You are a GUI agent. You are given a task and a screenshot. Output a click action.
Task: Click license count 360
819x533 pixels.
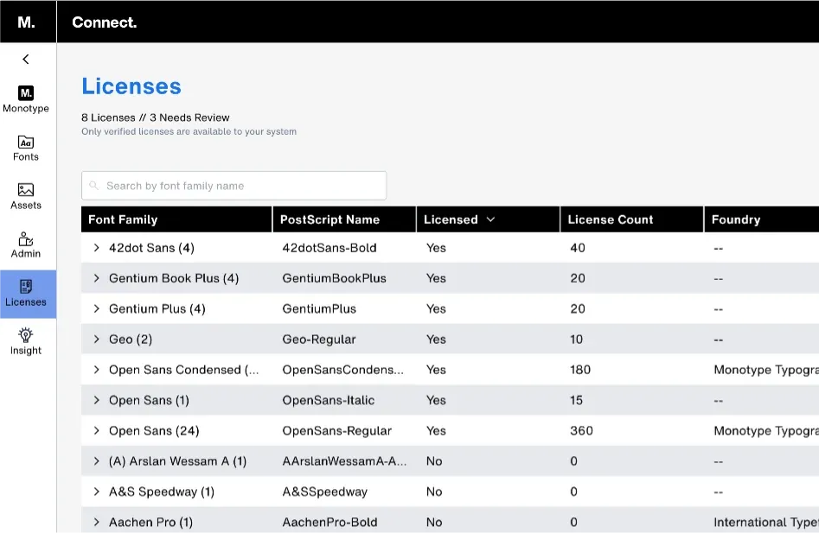581,431
